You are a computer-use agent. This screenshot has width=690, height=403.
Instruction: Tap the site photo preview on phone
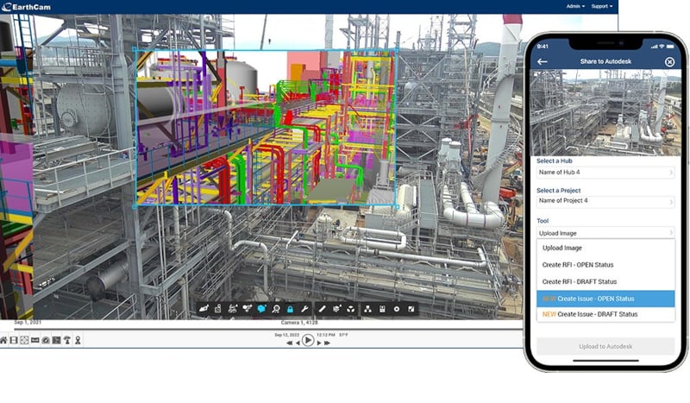pos(605,112)
